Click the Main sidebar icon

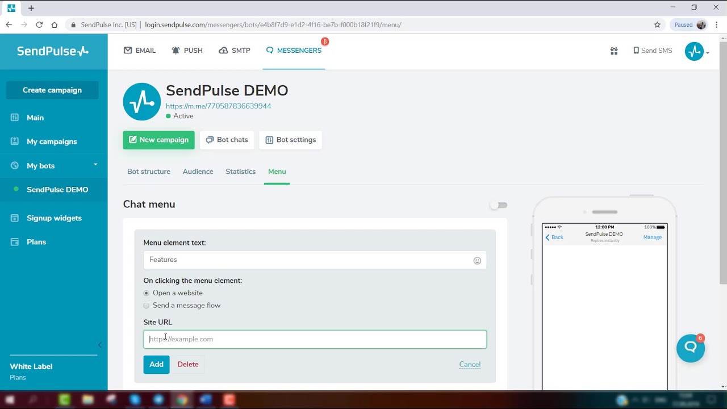15,118
